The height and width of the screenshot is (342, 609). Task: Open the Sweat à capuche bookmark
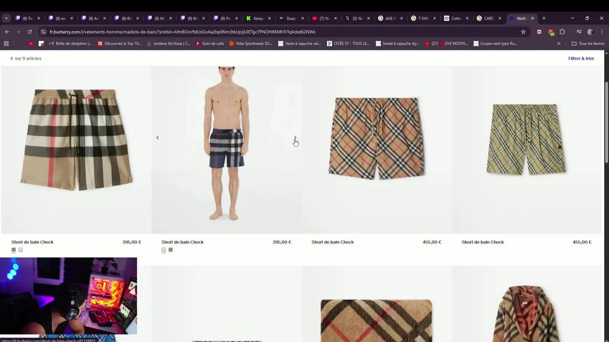[x=397, y=44]
